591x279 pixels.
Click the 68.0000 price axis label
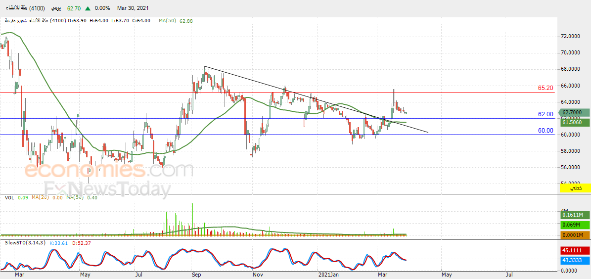570,69
